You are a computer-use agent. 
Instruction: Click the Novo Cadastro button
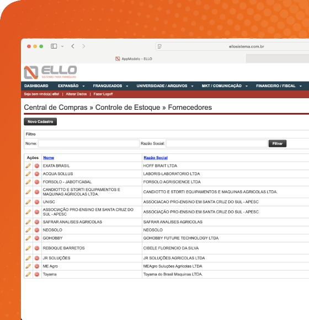click(x=40, y=121)
